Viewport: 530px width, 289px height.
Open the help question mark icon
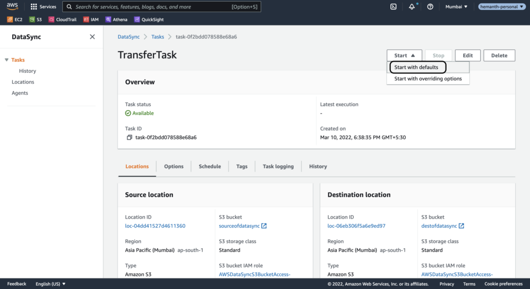click(430, 7)
